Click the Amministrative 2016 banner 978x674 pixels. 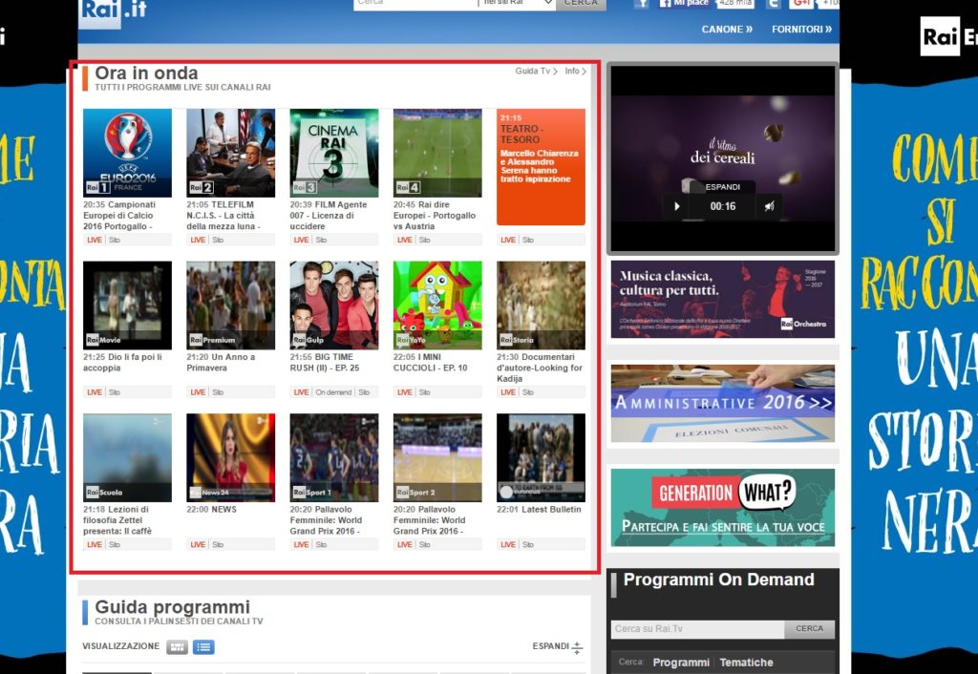click(x=722, y=403)
